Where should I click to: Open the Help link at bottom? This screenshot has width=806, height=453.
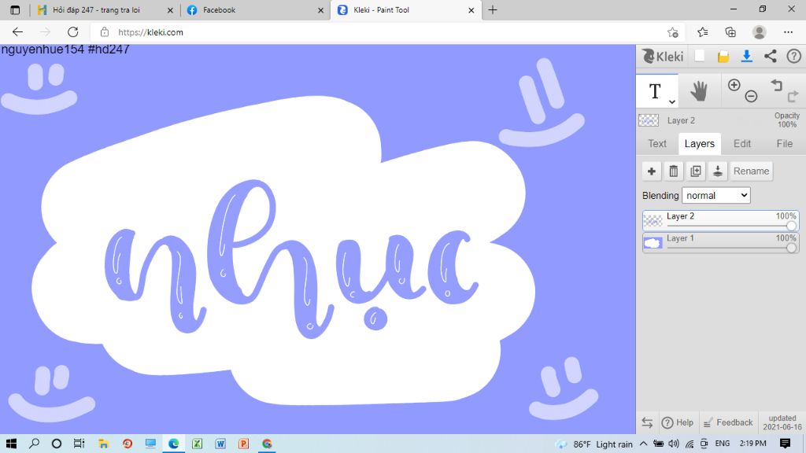[x=678, y=422]
